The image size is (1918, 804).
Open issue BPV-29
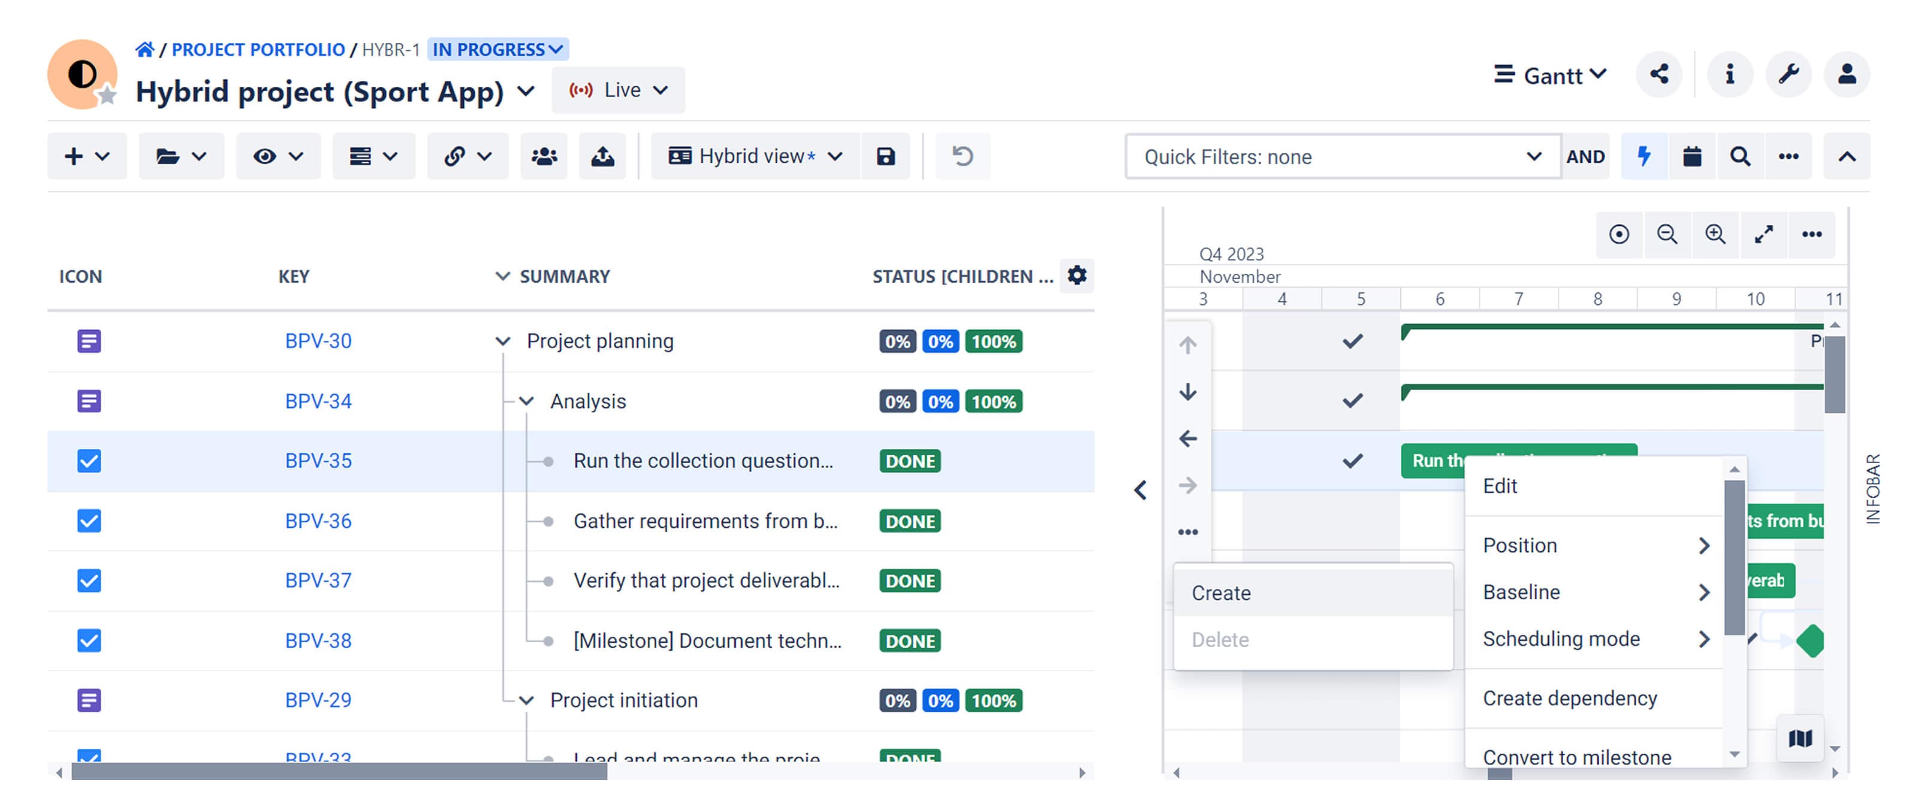point(318,700)
